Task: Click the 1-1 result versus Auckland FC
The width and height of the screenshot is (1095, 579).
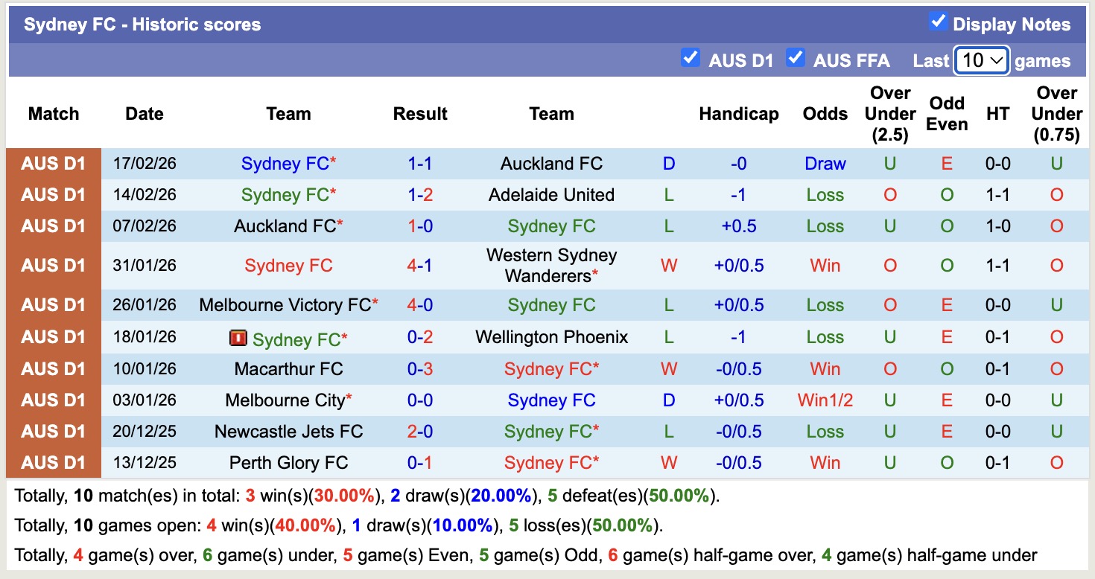Action: pyautogui.click(x=420, y=163)
